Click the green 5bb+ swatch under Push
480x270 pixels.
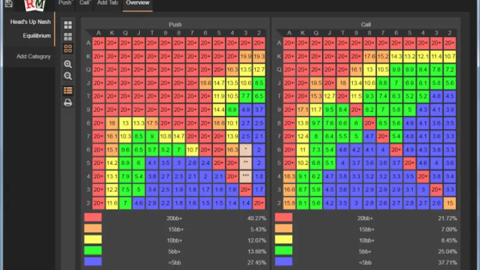[92, 251]
